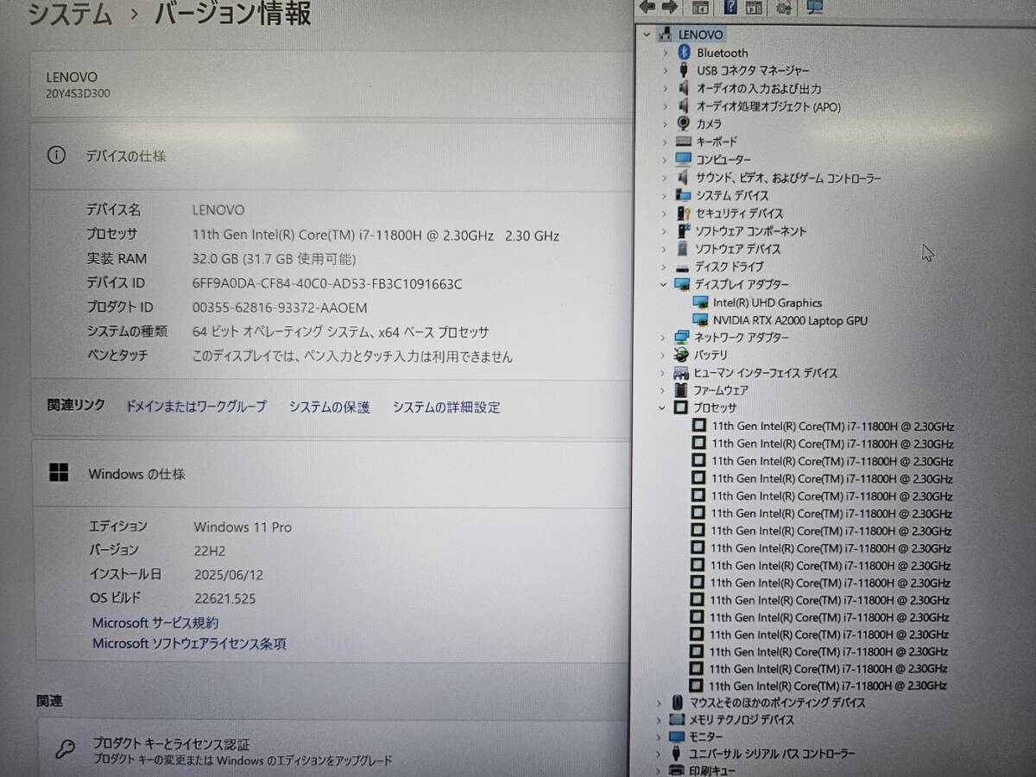1036x777 pixels.
Task: Click the デバイス ID value 6FF9A0DA-CF84-40C0-AD53-FB3C1091663C
Action: tap(327, 283)
